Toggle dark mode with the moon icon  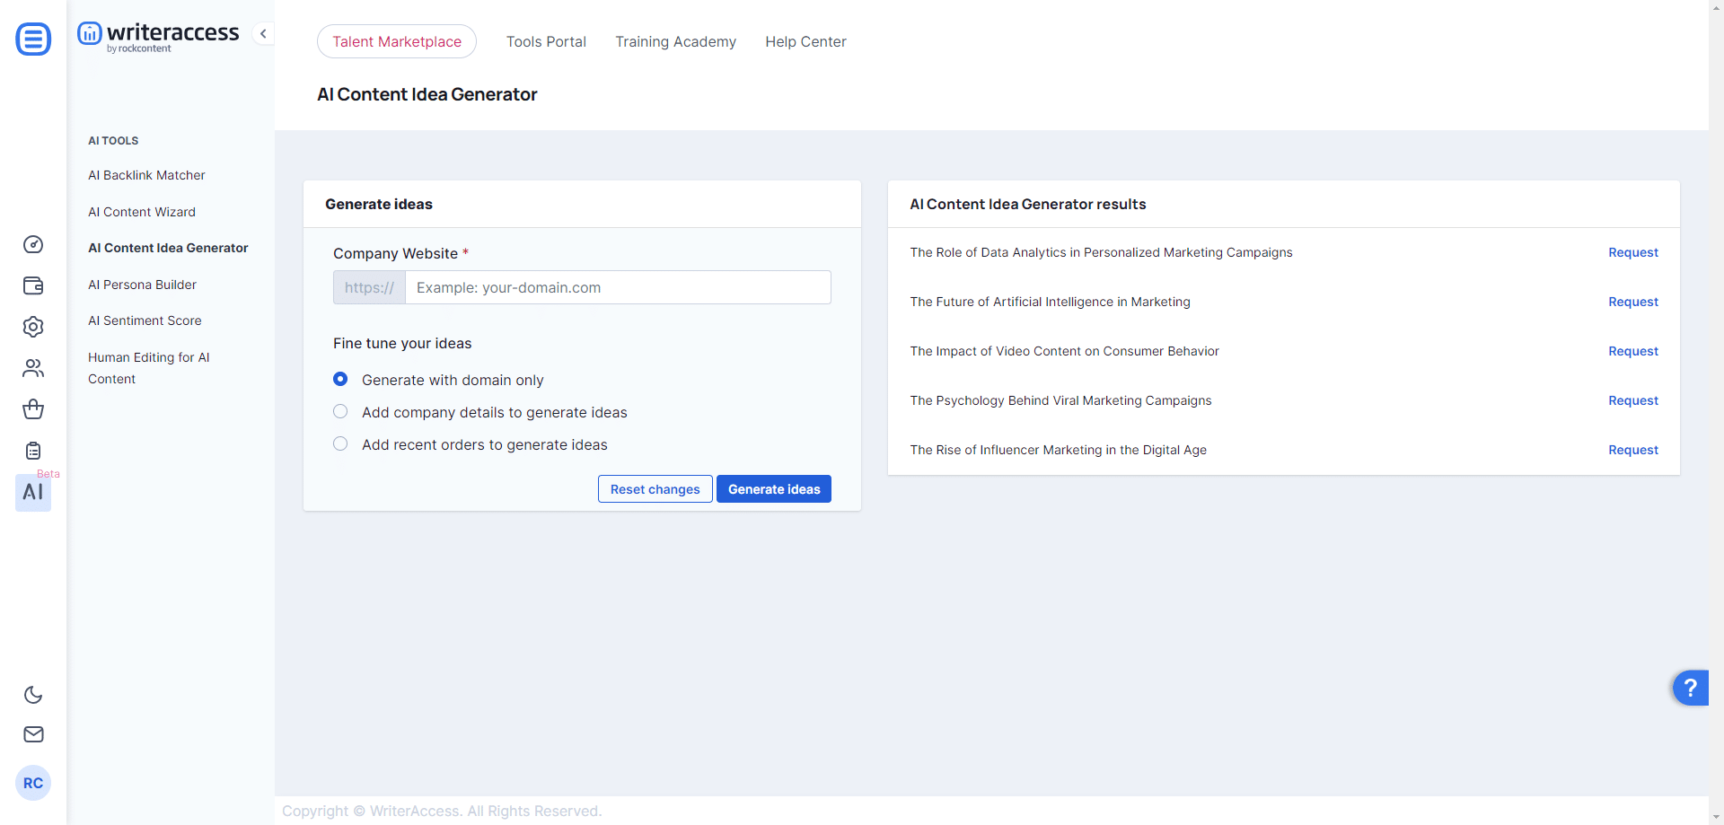(33, 695)
